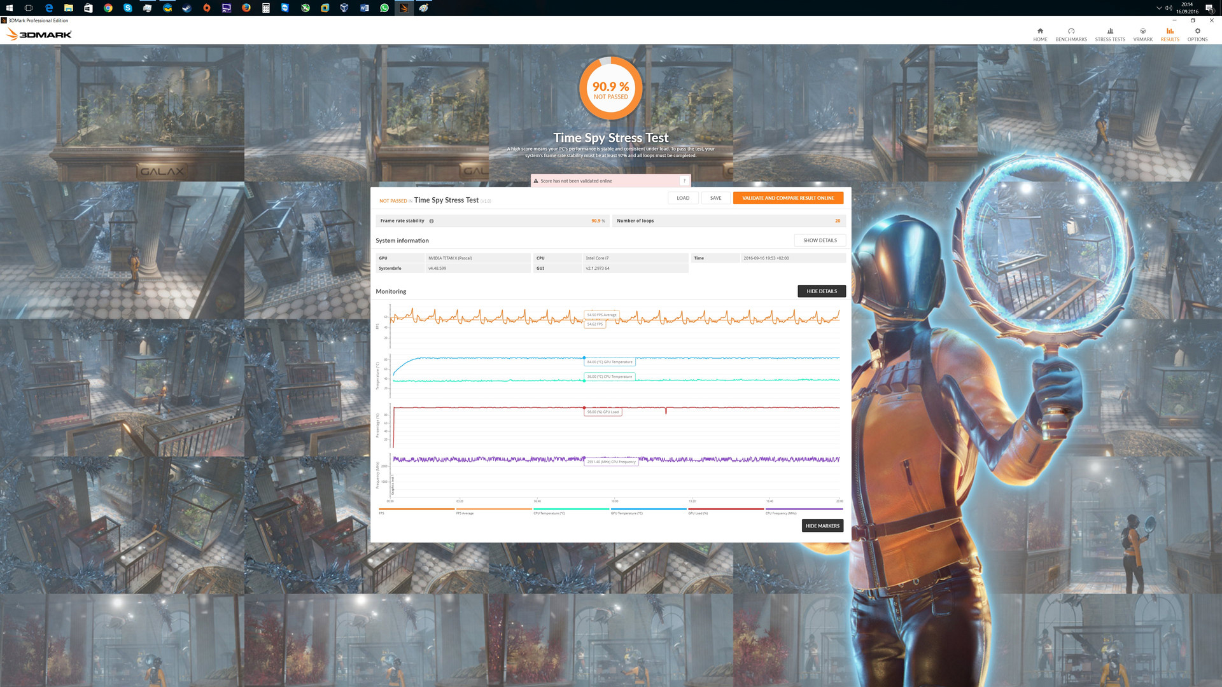1222x687 pixels.
Task: Select the Results tab
Action: [1170, 34]
